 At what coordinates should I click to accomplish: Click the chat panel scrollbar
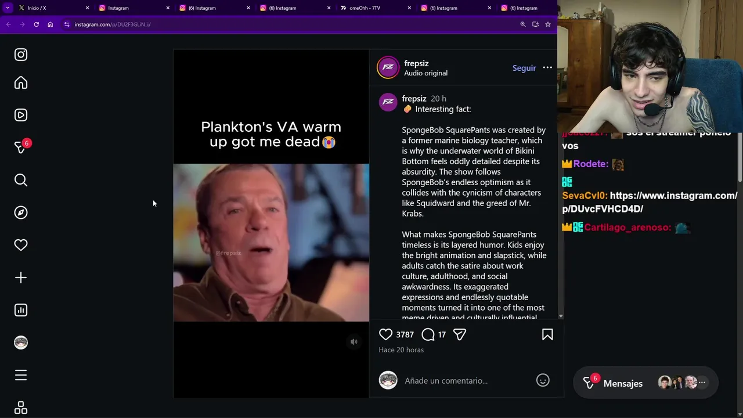740,157
